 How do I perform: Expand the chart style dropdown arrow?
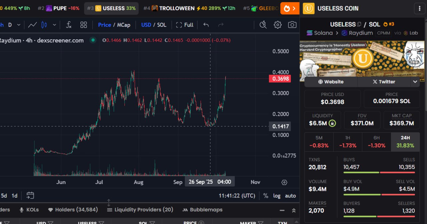coord(54,25)
